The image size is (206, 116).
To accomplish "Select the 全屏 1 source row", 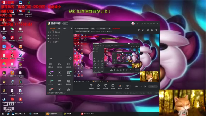I will (x=60, y=42).
